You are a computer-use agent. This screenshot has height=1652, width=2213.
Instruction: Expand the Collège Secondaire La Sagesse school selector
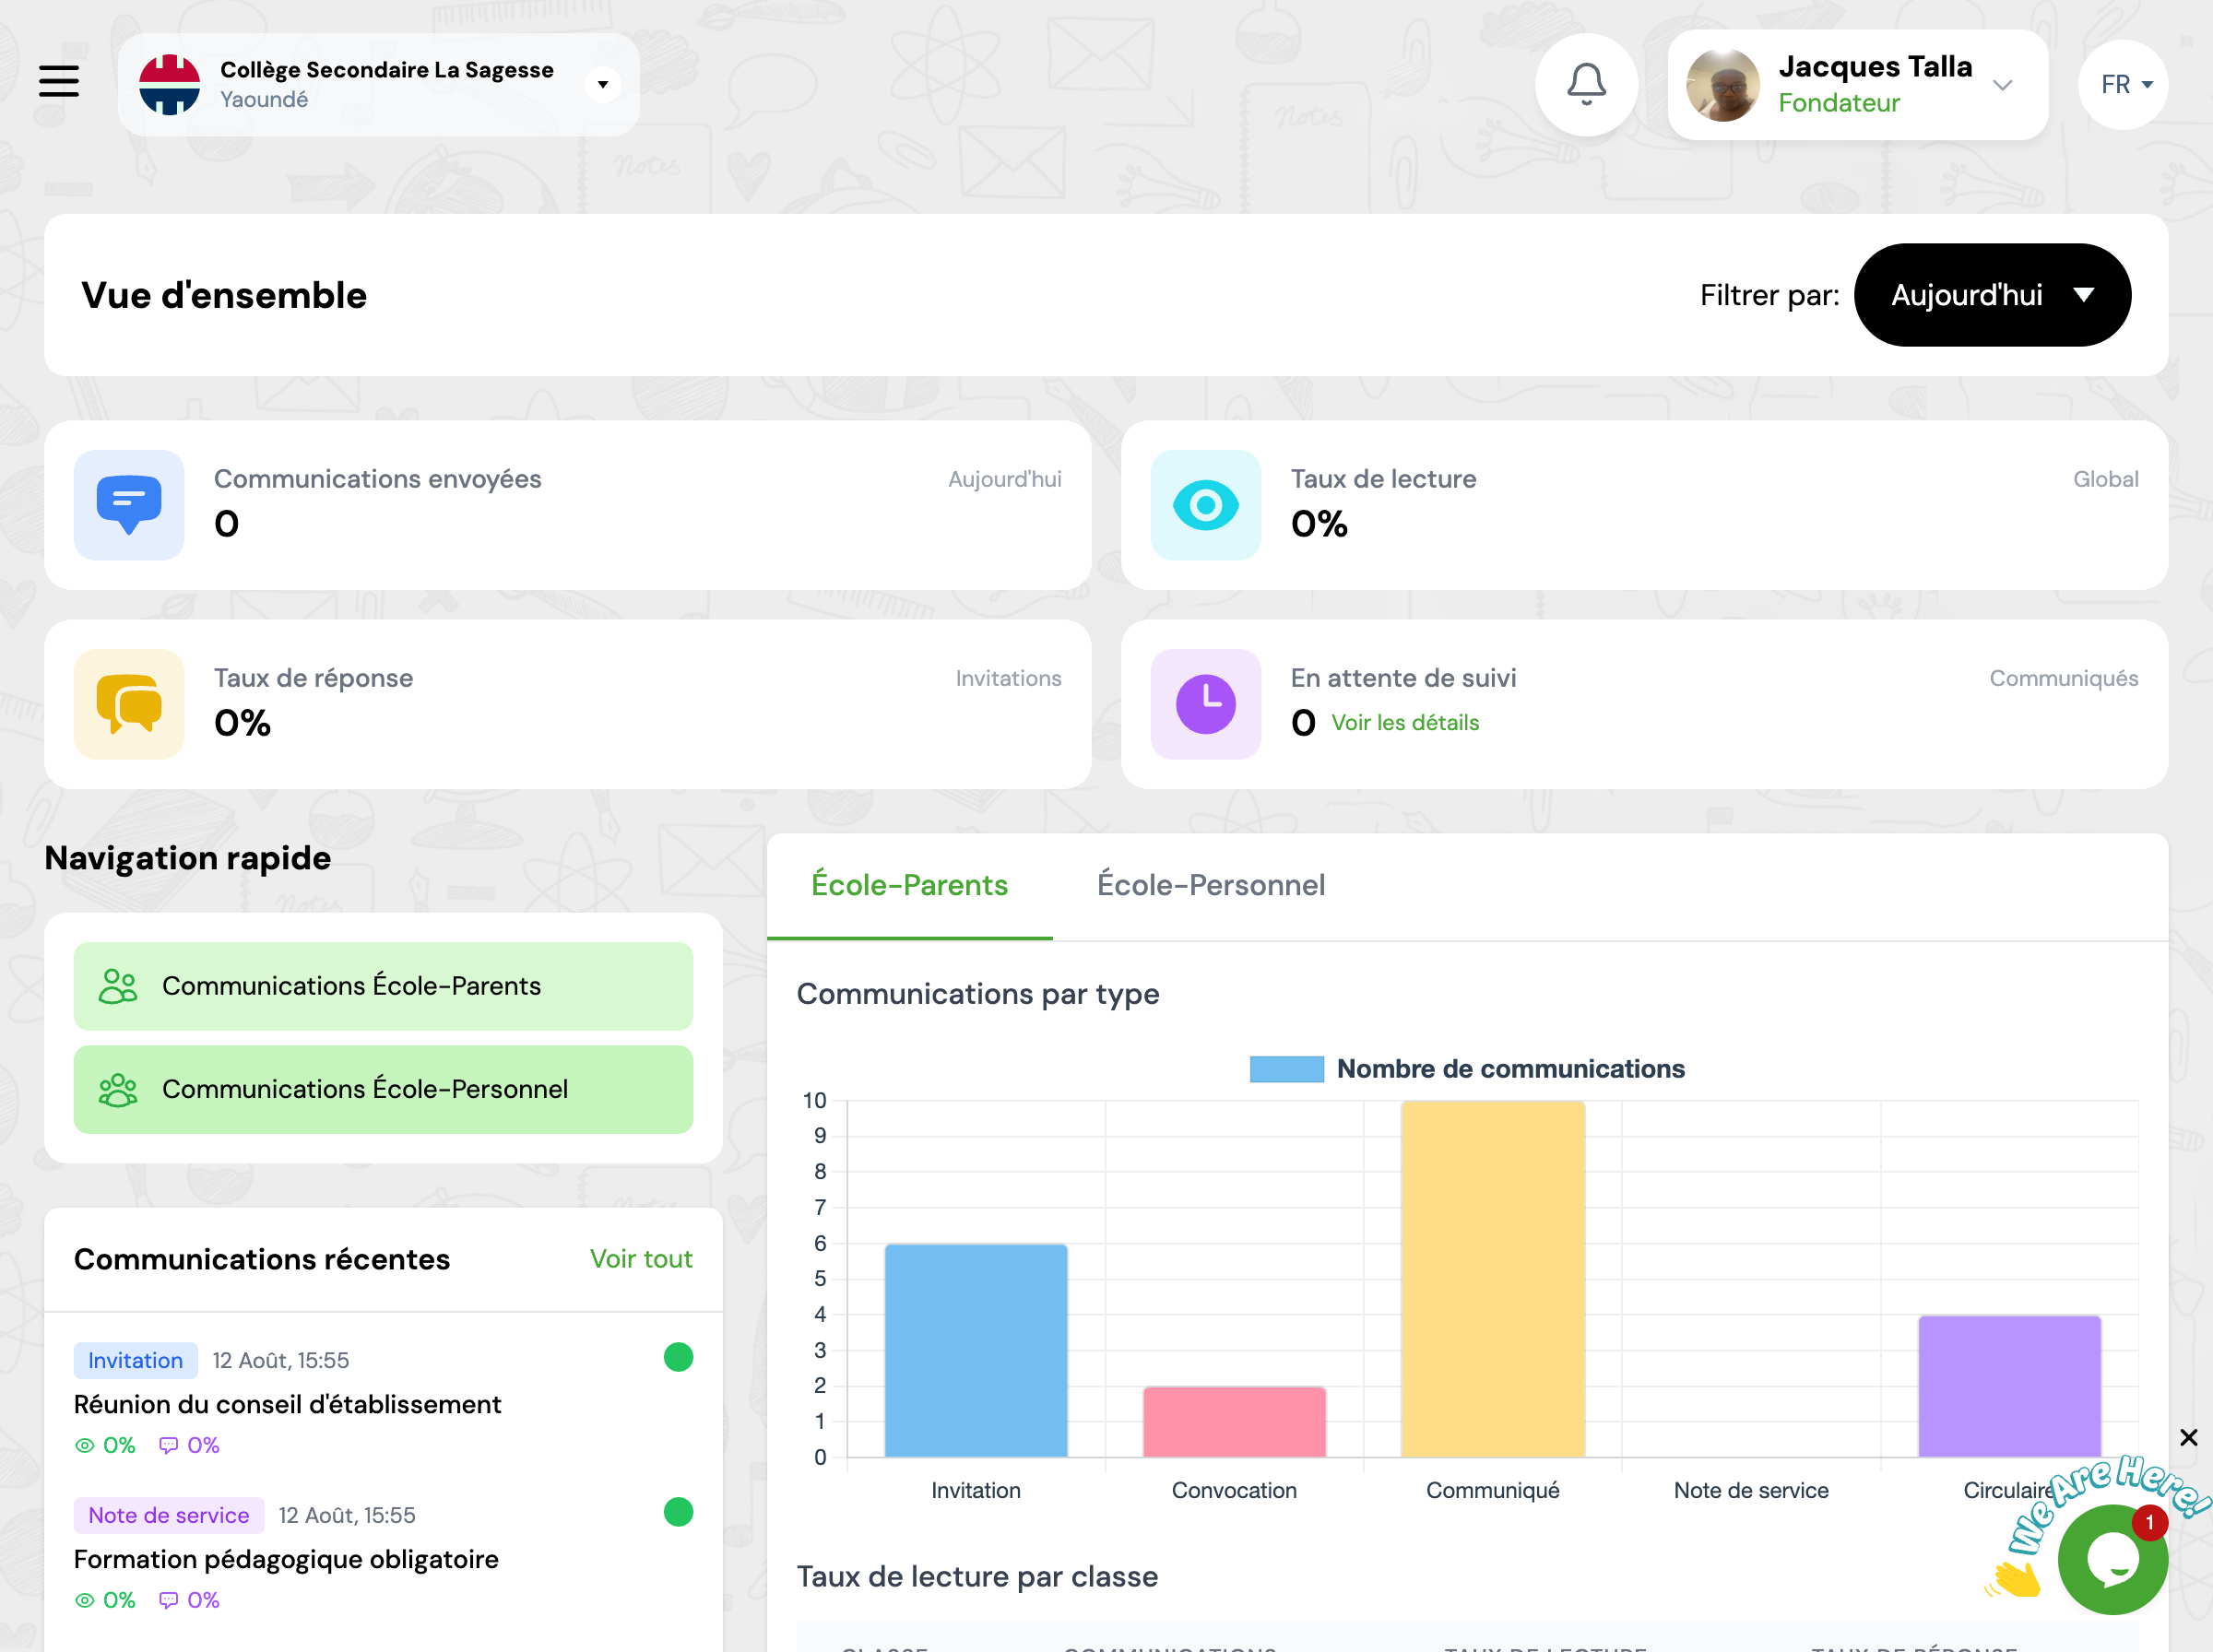pyautogui.click(x=602, y=85)
